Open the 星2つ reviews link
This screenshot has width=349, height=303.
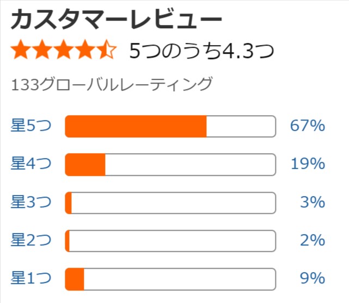[x=31, y=240]
